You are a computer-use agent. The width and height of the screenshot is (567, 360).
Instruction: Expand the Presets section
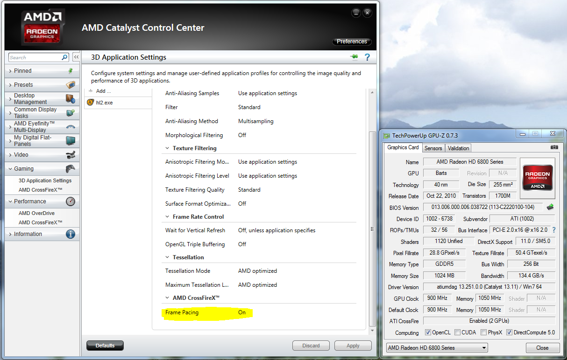(x=10, y=85)
